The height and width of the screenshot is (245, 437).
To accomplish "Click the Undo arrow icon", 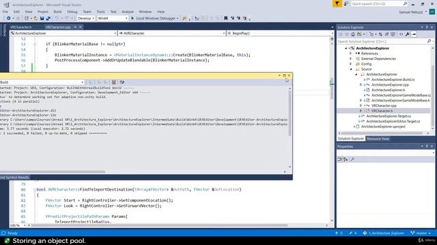I will [x=57, y=18].
